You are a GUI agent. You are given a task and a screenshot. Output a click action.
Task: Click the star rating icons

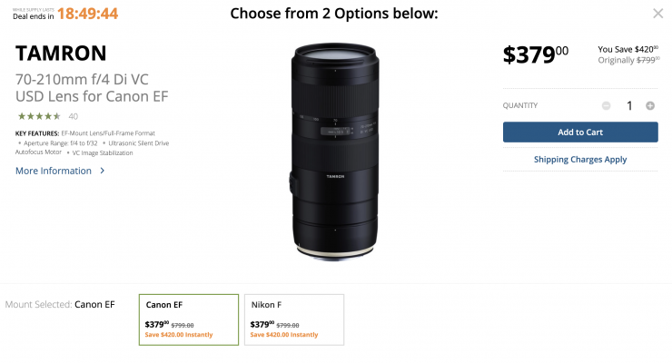coord(38,116)
